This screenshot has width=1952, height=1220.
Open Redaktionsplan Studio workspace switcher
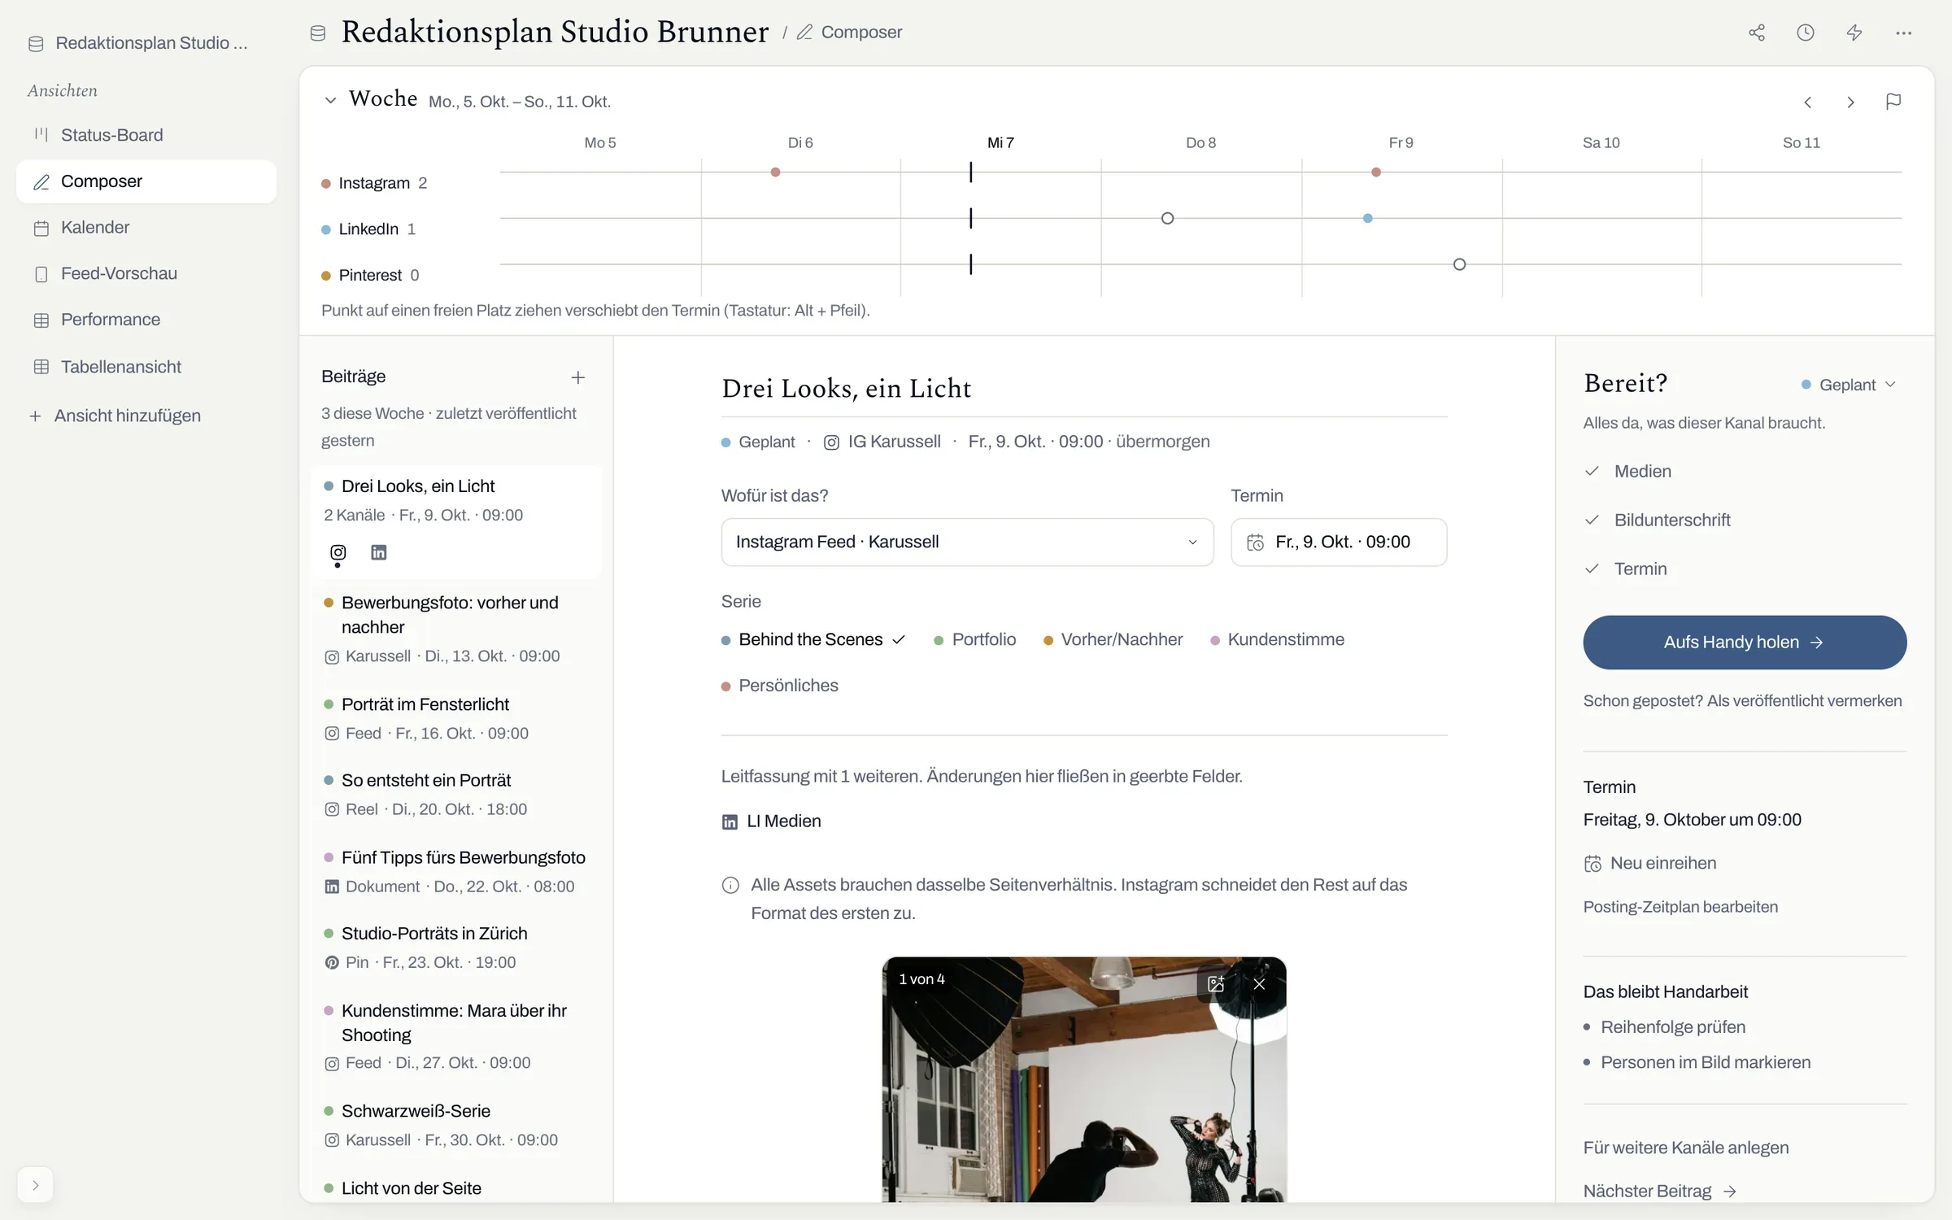point(138,43)
